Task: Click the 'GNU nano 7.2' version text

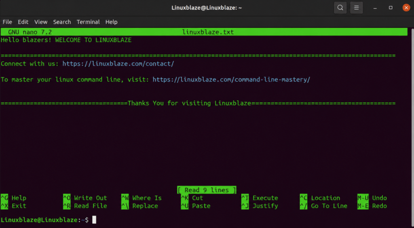Action: coord(30,32)
